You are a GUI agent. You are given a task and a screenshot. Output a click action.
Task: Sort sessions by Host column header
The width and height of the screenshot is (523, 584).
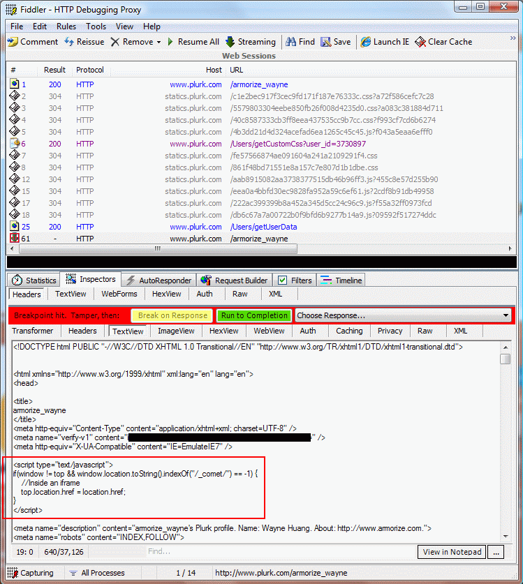click(214, 70)
